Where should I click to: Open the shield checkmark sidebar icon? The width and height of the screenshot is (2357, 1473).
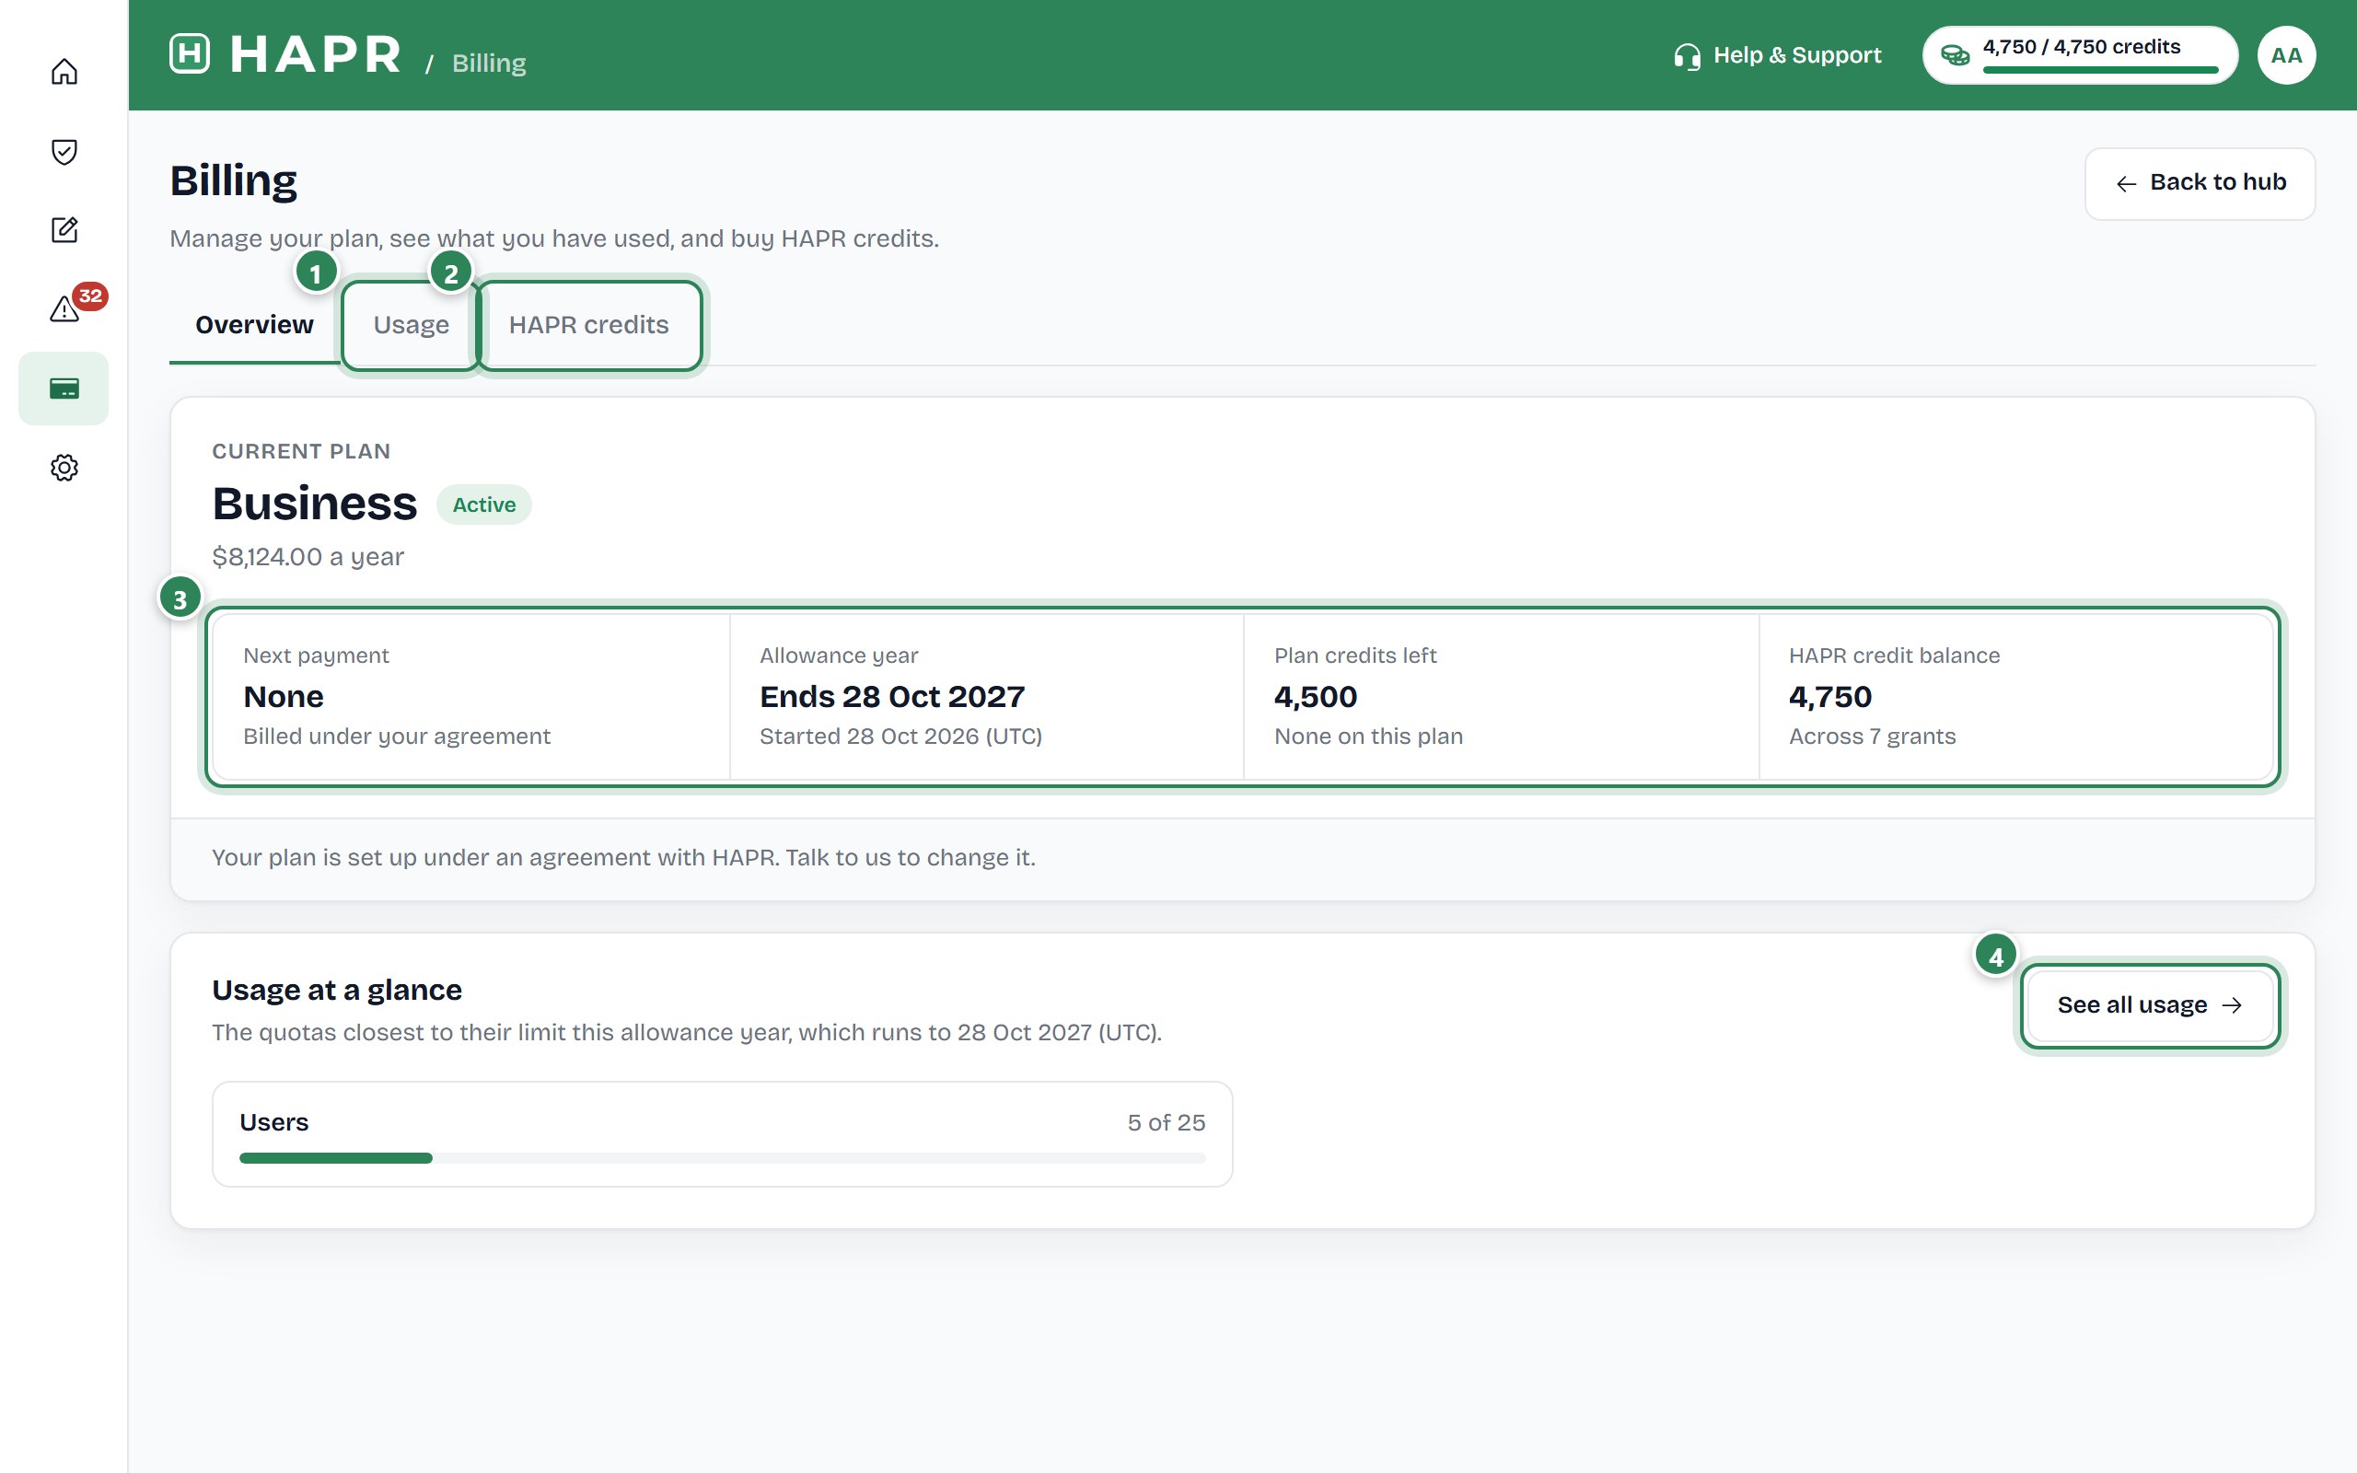click(64, 151)
